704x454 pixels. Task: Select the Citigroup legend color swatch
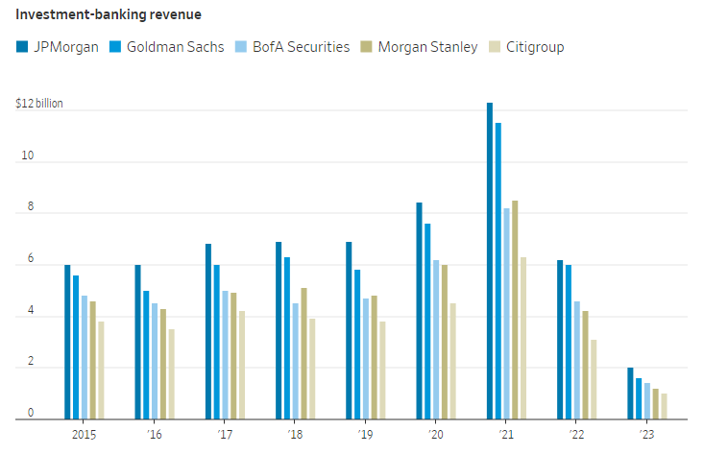pos(494,47)
